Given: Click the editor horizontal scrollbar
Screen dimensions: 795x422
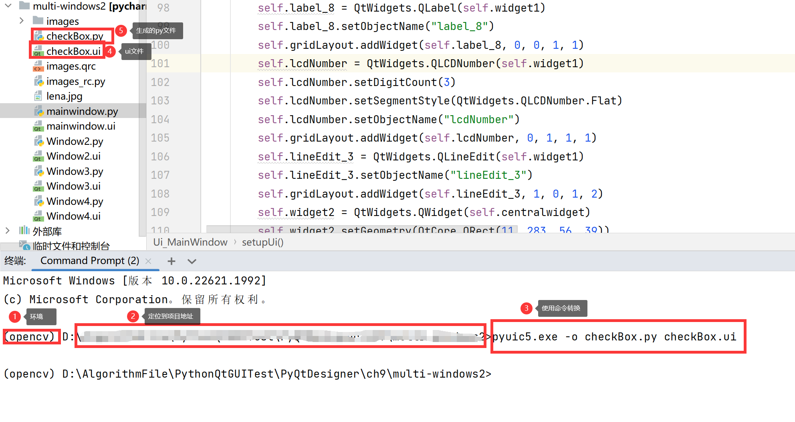Looking at the screenshot, I should click(x=362, y=229).
